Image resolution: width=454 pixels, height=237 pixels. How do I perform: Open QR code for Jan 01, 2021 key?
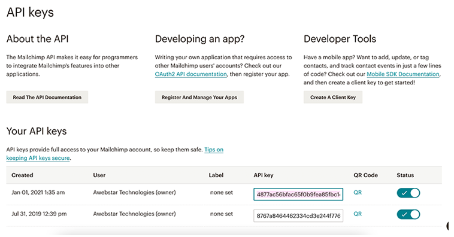(358, 193)
